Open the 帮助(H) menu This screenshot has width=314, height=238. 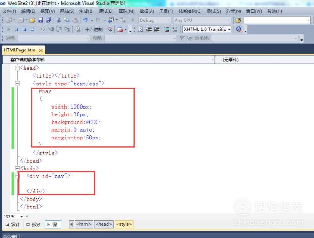(x=275, y=11)
